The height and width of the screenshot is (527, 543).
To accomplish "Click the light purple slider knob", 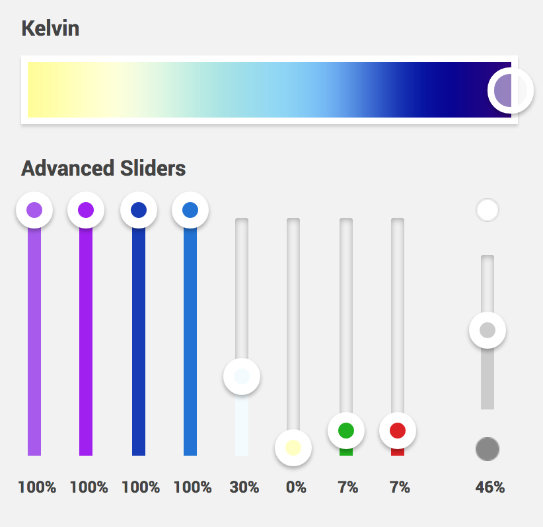I will 34,210.
